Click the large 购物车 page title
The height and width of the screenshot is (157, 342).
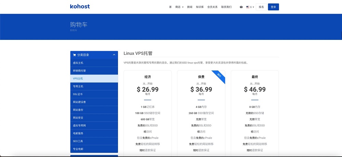tap(79, 24)
